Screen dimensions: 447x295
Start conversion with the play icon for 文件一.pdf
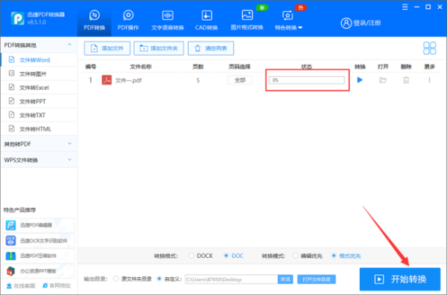pos(360,80)
